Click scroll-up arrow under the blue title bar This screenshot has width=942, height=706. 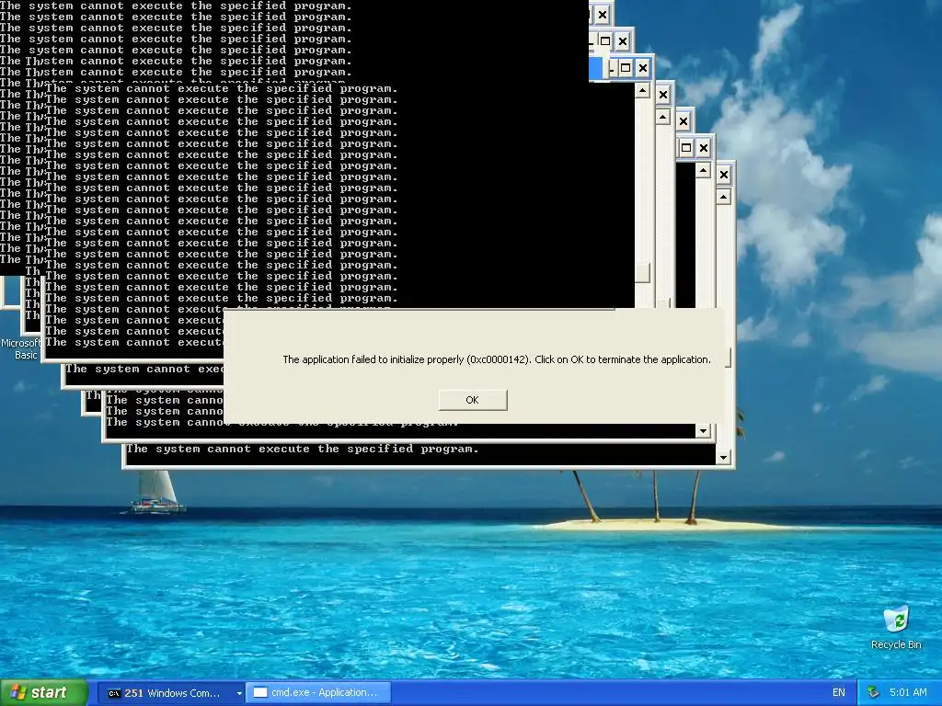pos(642,91)
